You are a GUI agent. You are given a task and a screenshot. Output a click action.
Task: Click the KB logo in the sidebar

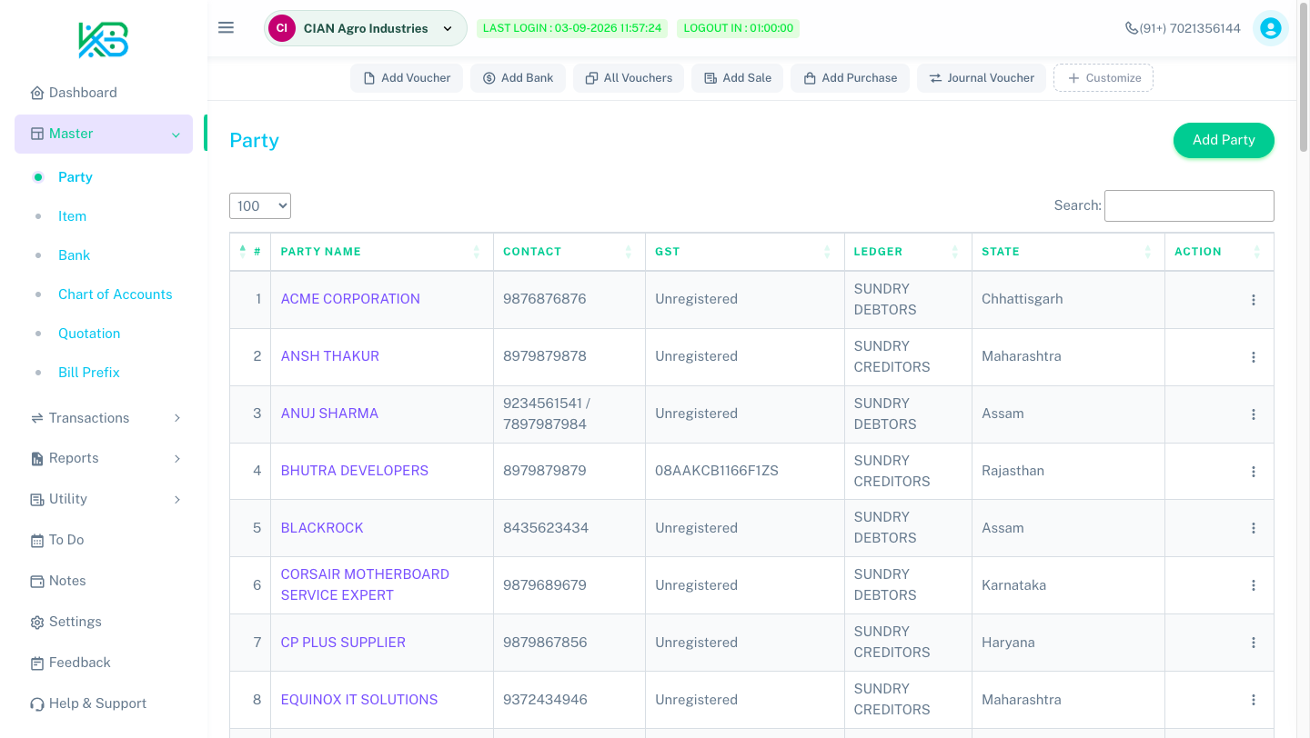[x=103, y=41]
